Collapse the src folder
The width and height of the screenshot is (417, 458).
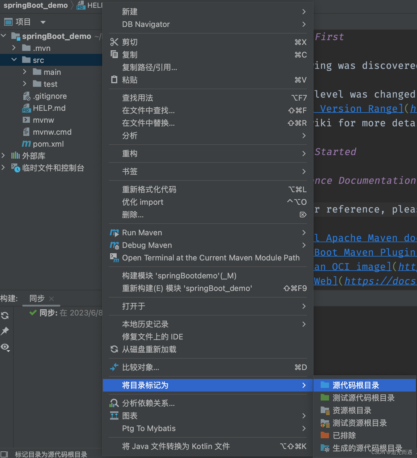coord(14,60)
